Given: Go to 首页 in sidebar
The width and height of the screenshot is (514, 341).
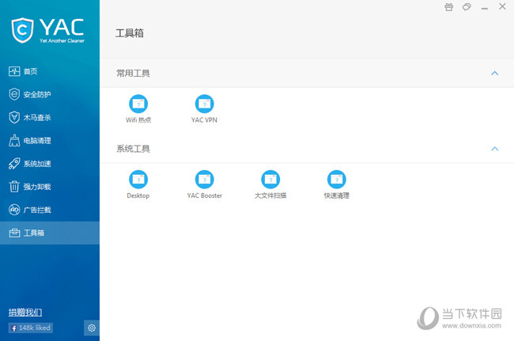Looking at the screenshot, I should (x=50, y=71).
